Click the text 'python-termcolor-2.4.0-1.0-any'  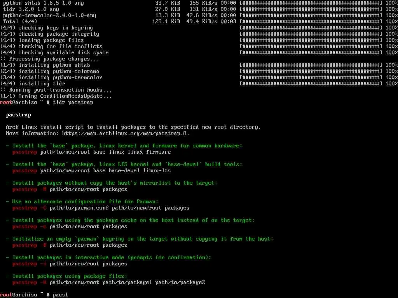point(49,16)
